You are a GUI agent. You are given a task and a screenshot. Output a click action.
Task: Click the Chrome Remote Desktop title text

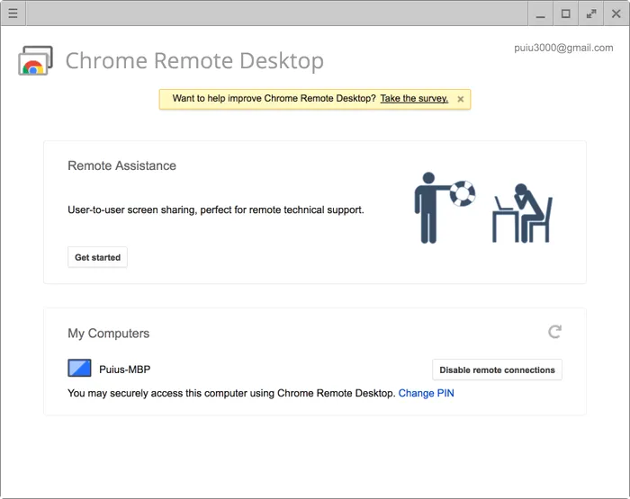tap(194, 60)
